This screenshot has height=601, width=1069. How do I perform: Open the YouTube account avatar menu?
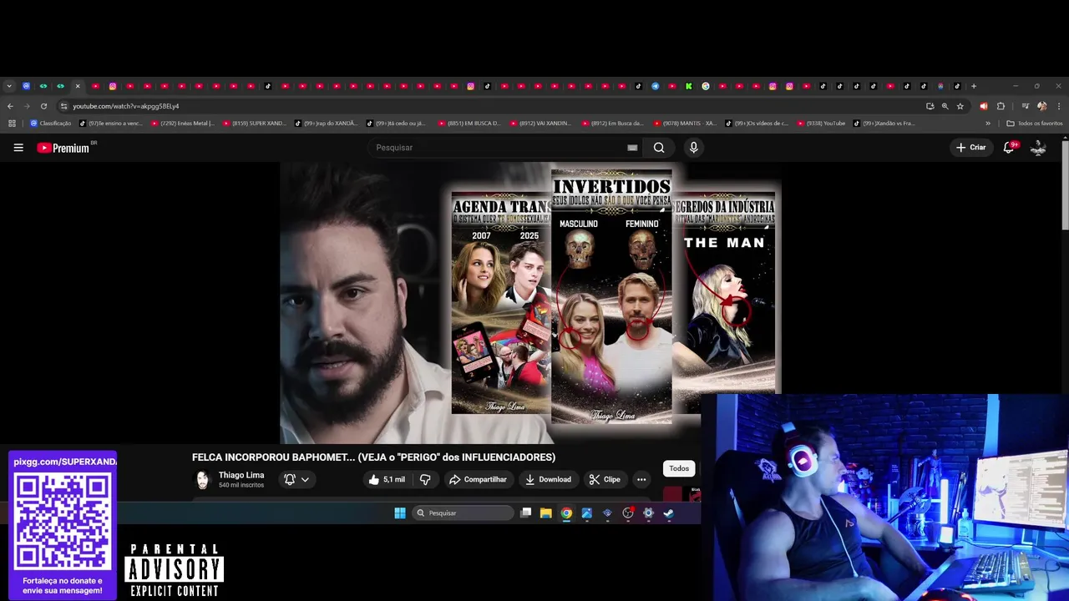click(x=1038, y=148)
